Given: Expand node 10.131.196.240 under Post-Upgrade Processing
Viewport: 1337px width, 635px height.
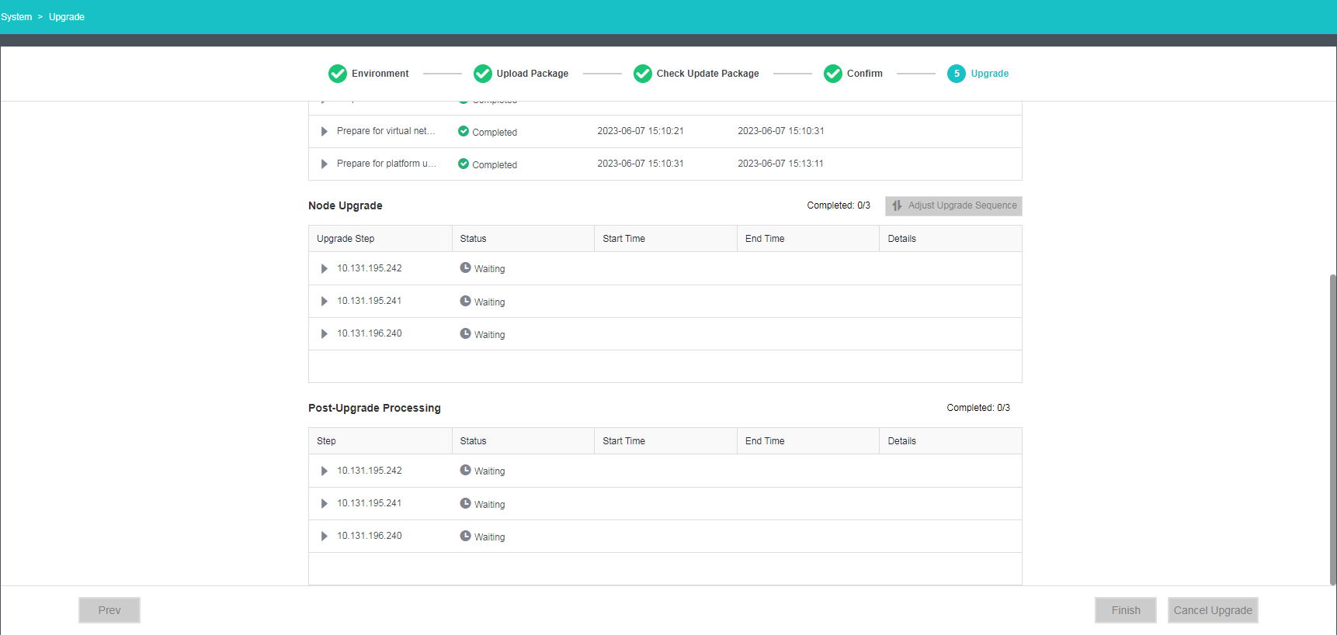Looking at the screenshot, I should (x=325, y=537).
